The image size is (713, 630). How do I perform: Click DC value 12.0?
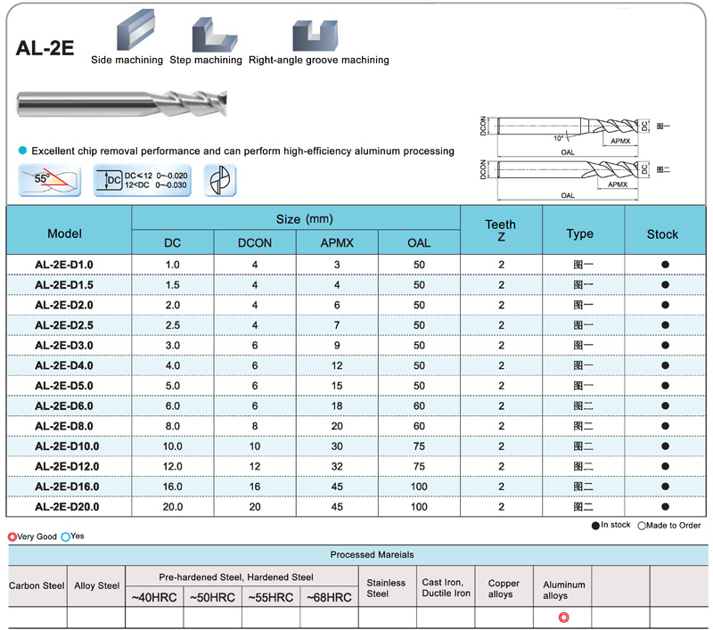(172, 466)
